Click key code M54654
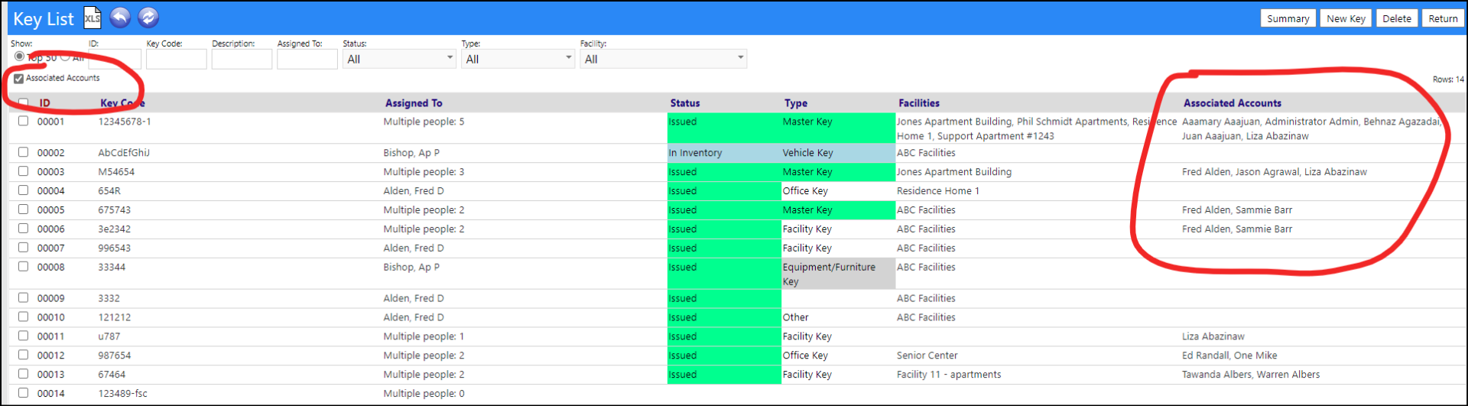 click(116, 172)
